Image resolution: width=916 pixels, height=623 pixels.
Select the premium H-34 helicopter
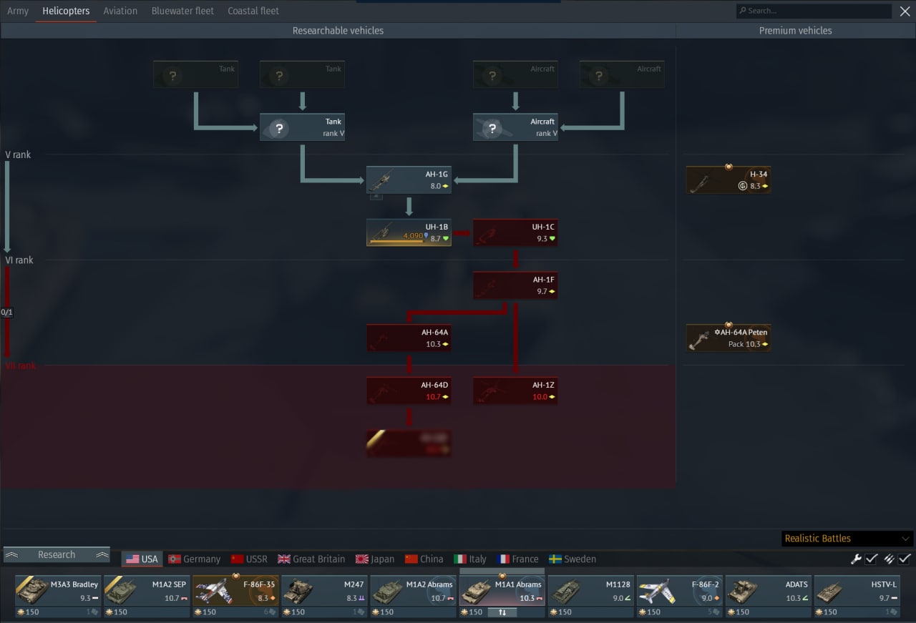(729, 180)
